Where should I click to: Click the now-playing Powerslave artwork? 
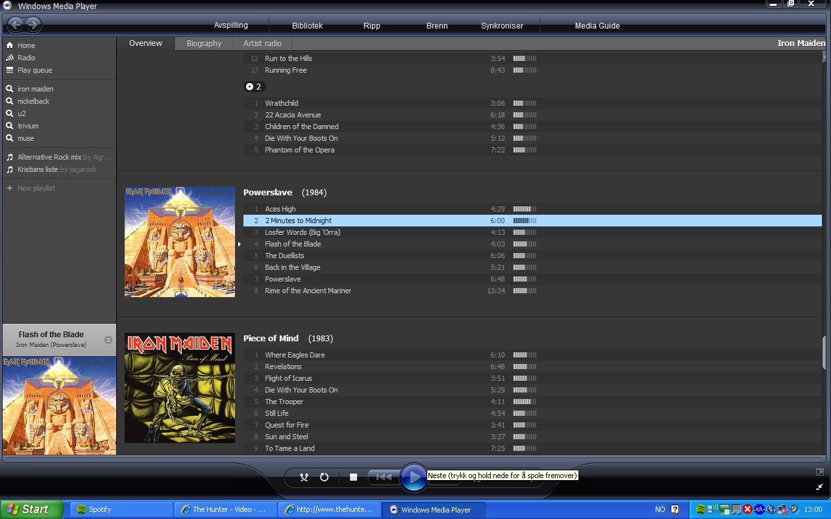coord(59,405)
